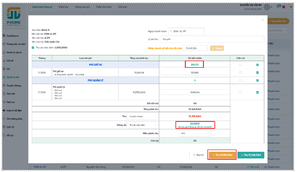Click the Hủy bỏ cancel button

coord(198,155)
